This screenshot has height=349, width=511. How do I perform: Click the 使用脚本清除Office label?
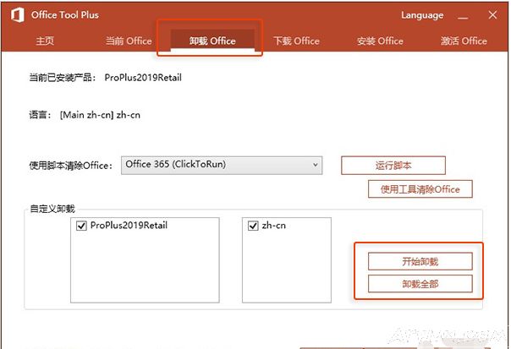[x=71, y=166]
